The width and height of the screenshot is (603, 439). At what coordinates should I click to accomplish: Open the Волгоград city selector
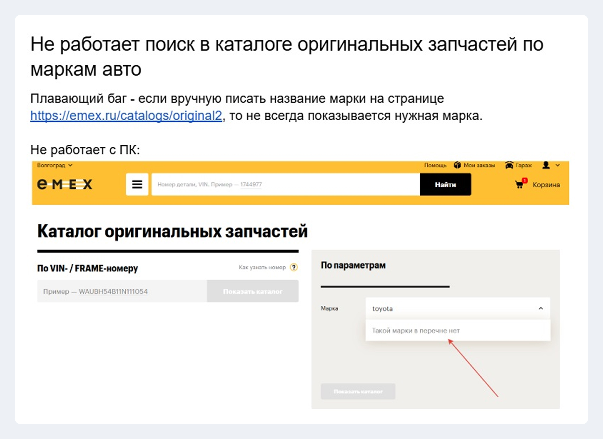tap(55, 165)
